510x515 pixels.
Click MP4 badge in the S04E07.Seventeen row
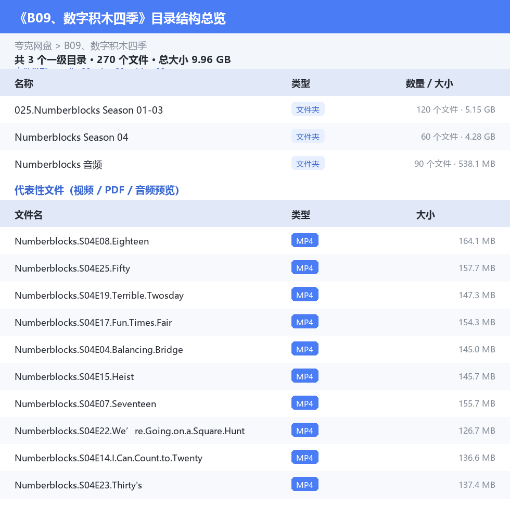tap(304, 403)
